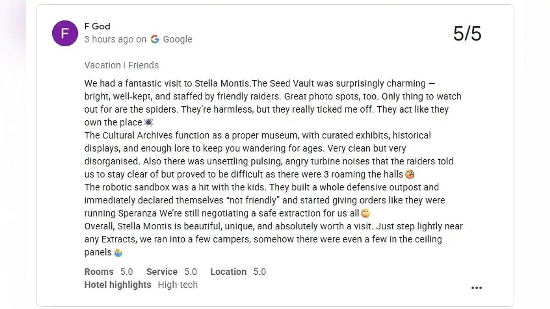
Task: Click the '3 hours ago' timestamp
Action: [109, 39]
